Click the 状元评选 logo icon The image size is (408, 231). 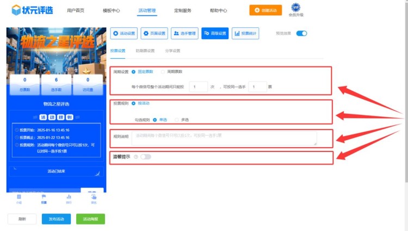click(16, 10)
